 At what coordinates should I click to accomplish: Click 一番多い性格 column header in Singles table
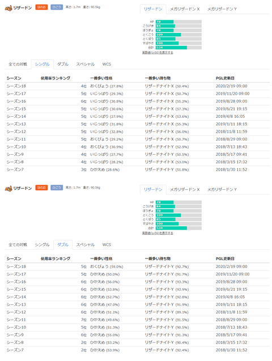101,78
